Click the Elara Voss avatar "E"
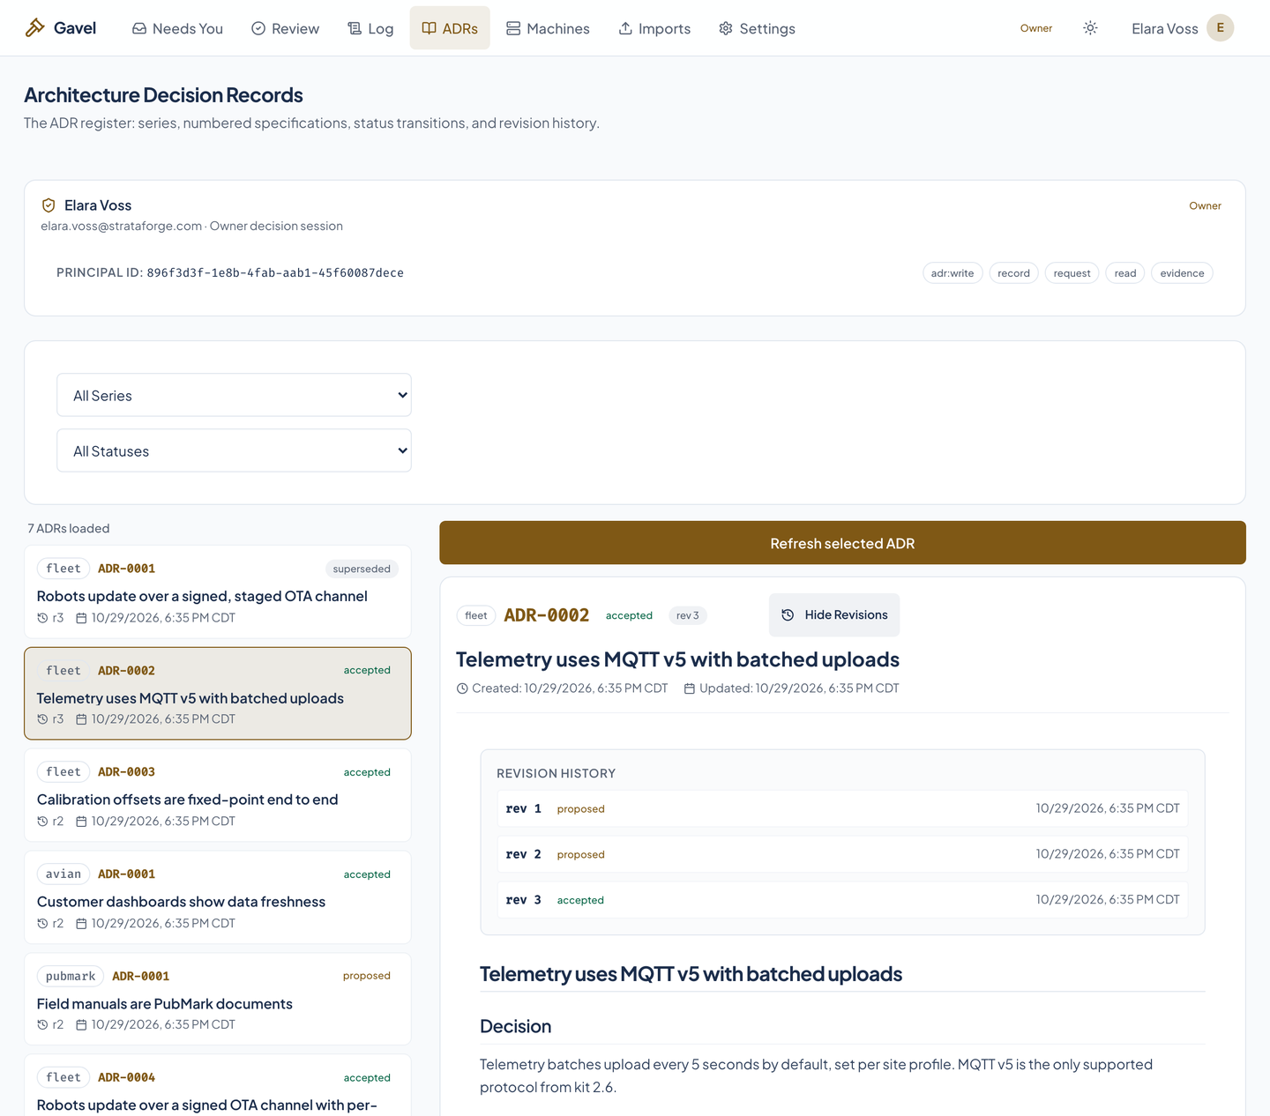 pos(1220,28)
